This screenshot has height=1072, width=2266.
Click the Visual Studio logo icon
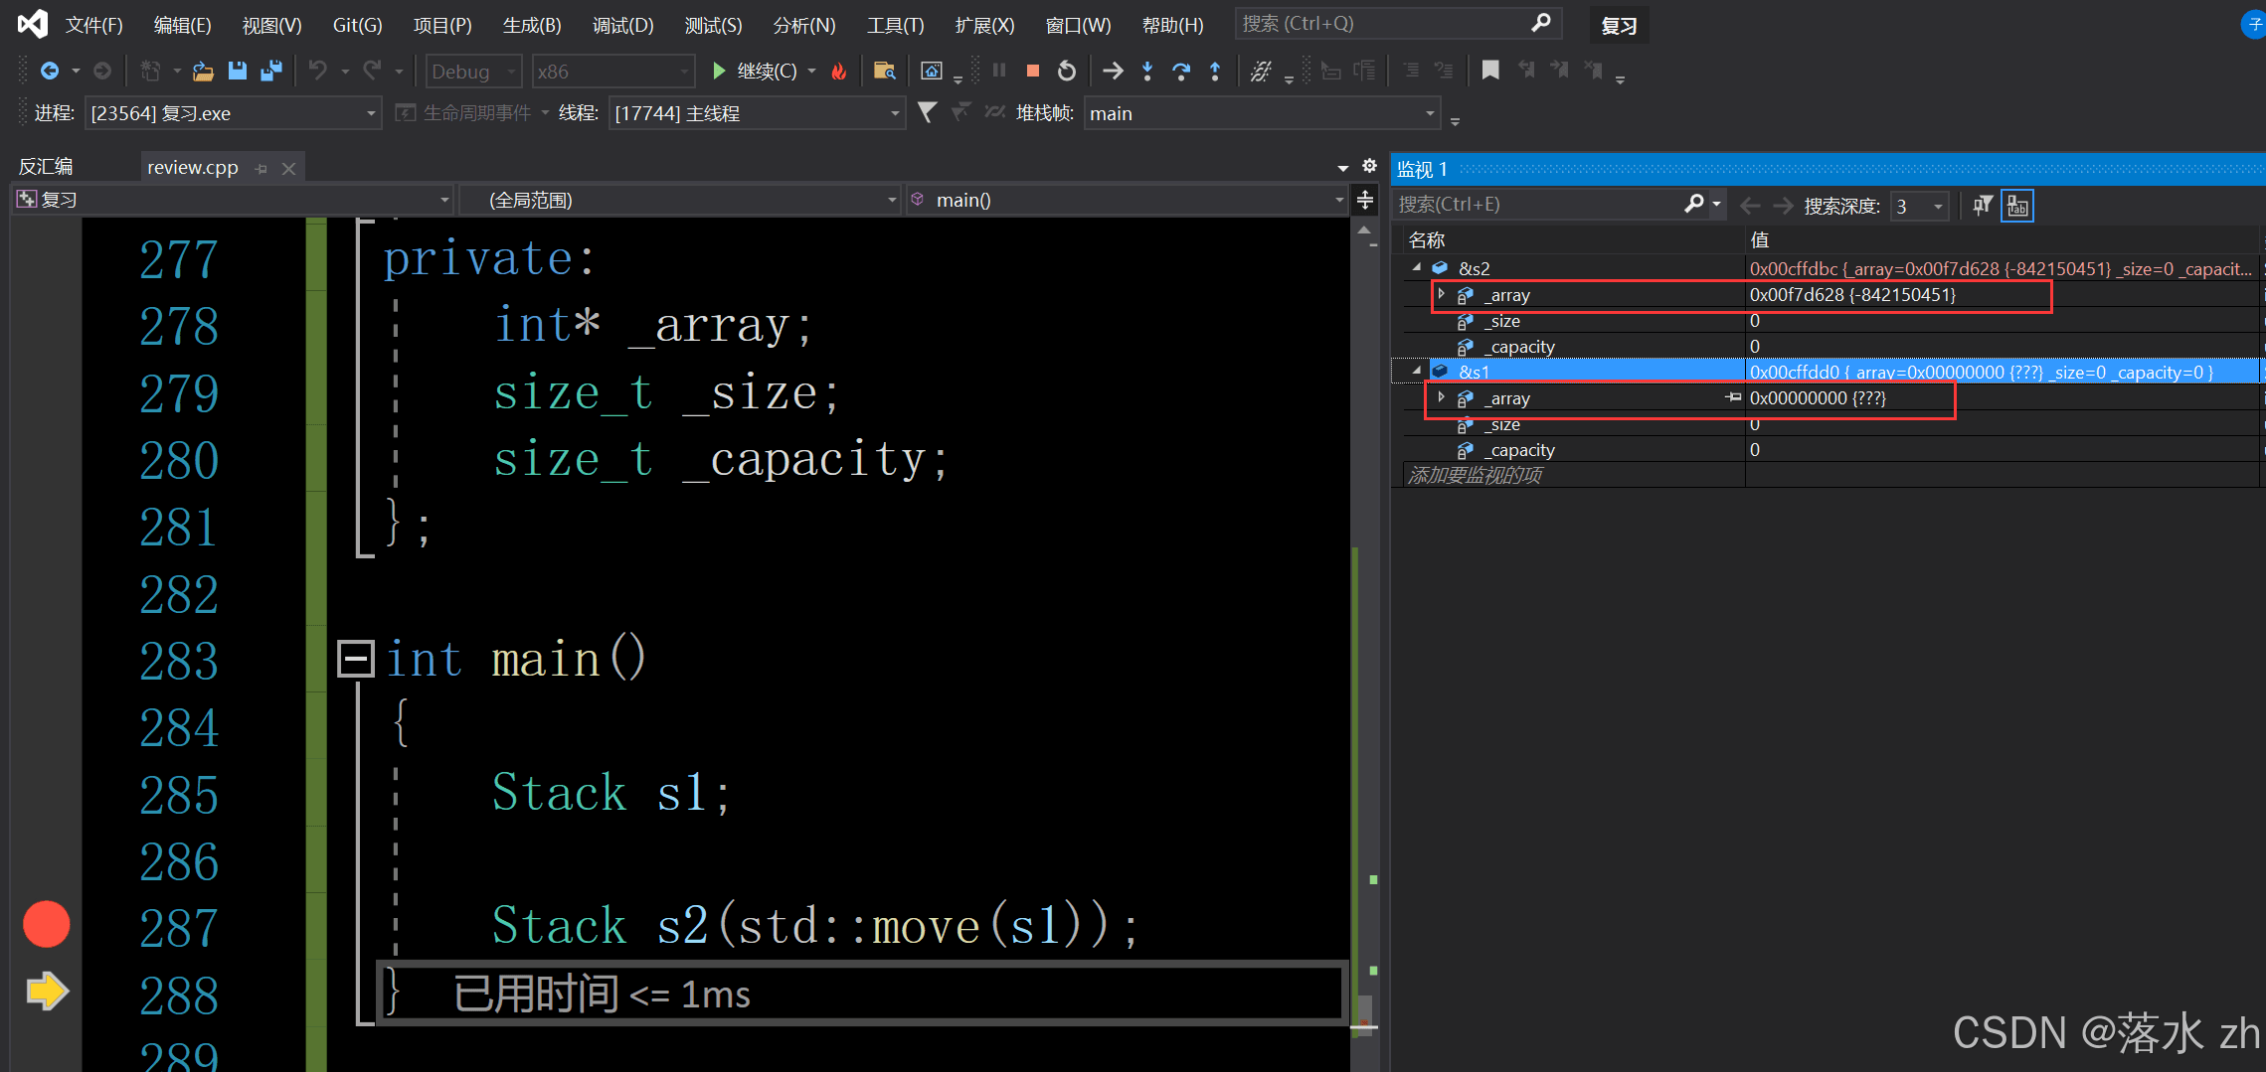coord(32,24)
